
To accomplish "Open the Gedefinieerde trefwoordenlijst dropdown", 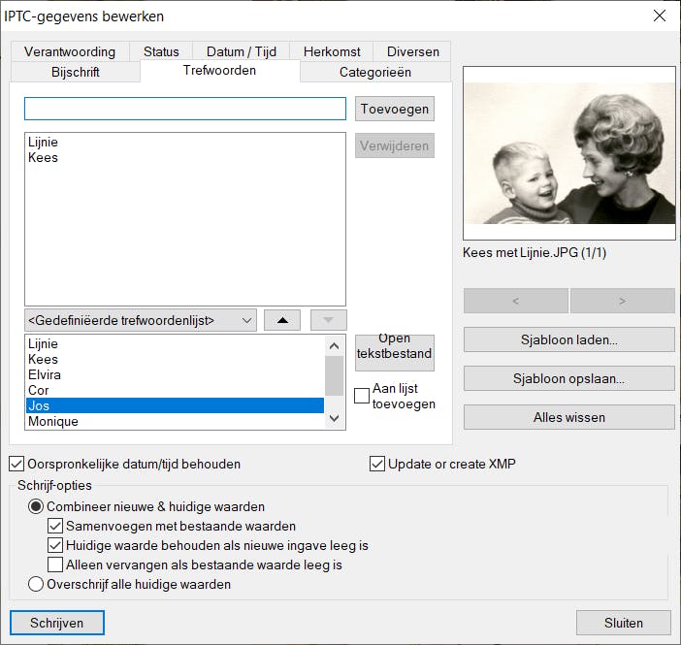I will tap(141, 321).
